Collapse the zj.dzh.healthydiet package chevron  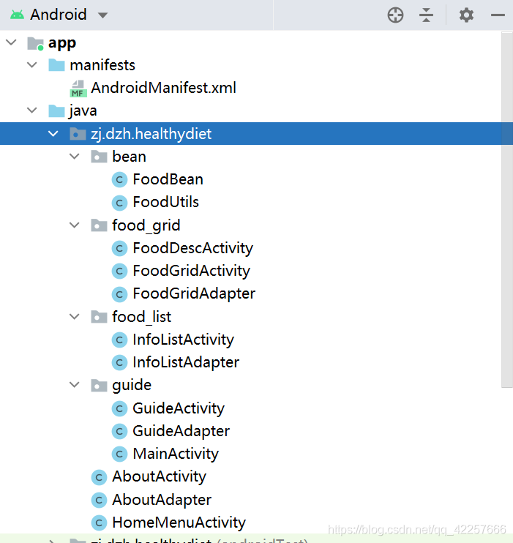click(53, 134)
